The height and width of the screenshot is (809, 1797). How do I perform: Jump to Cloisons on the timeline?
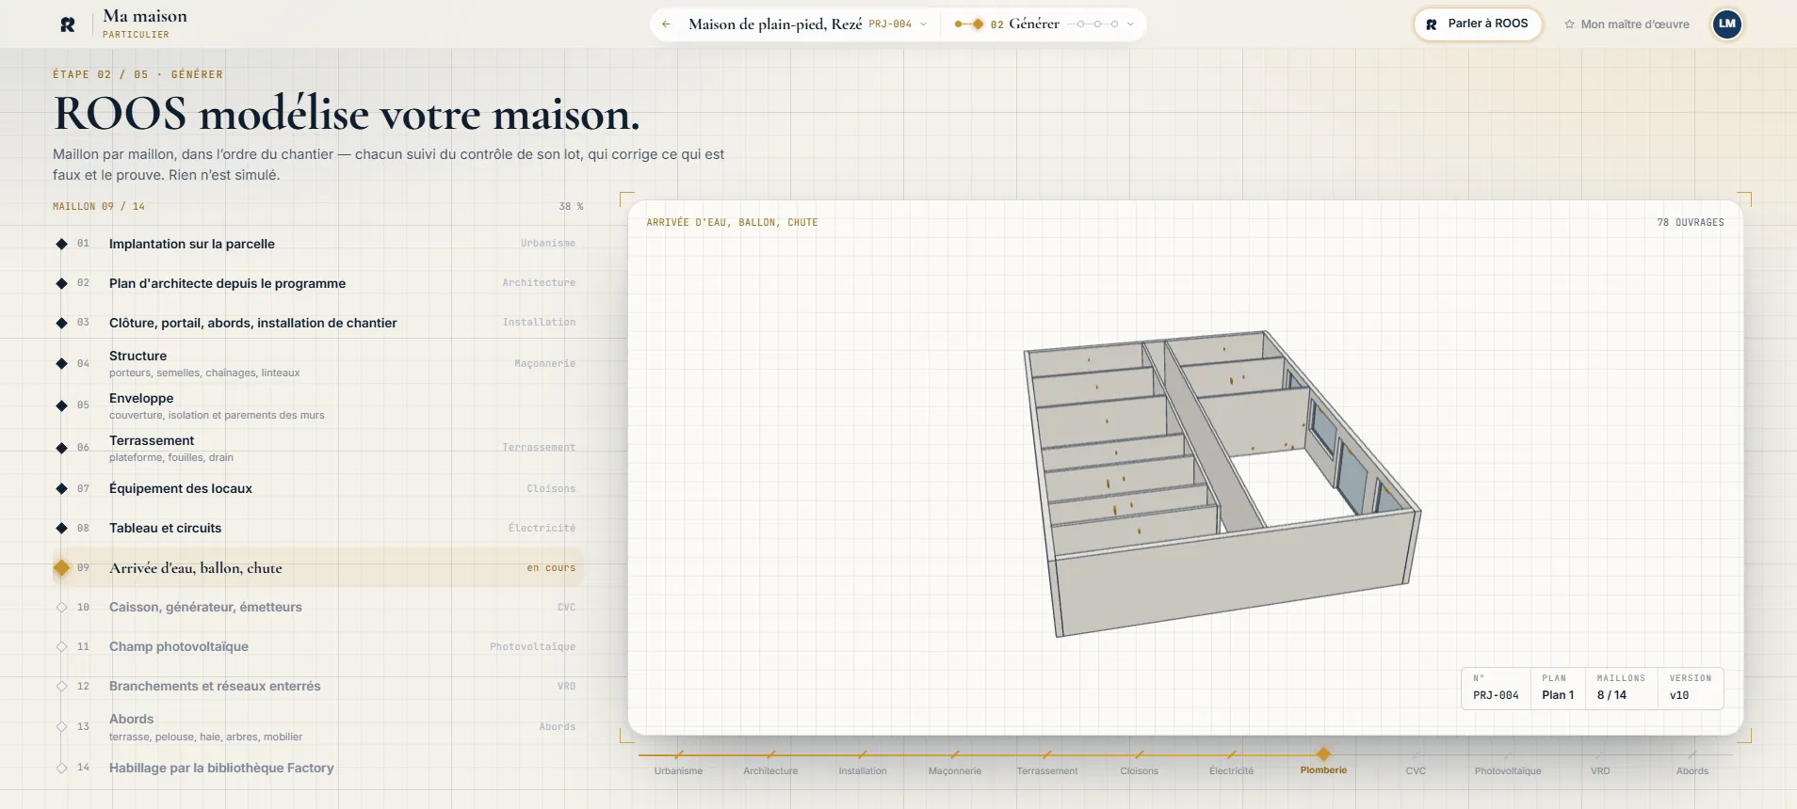(x=1140, y=763)
